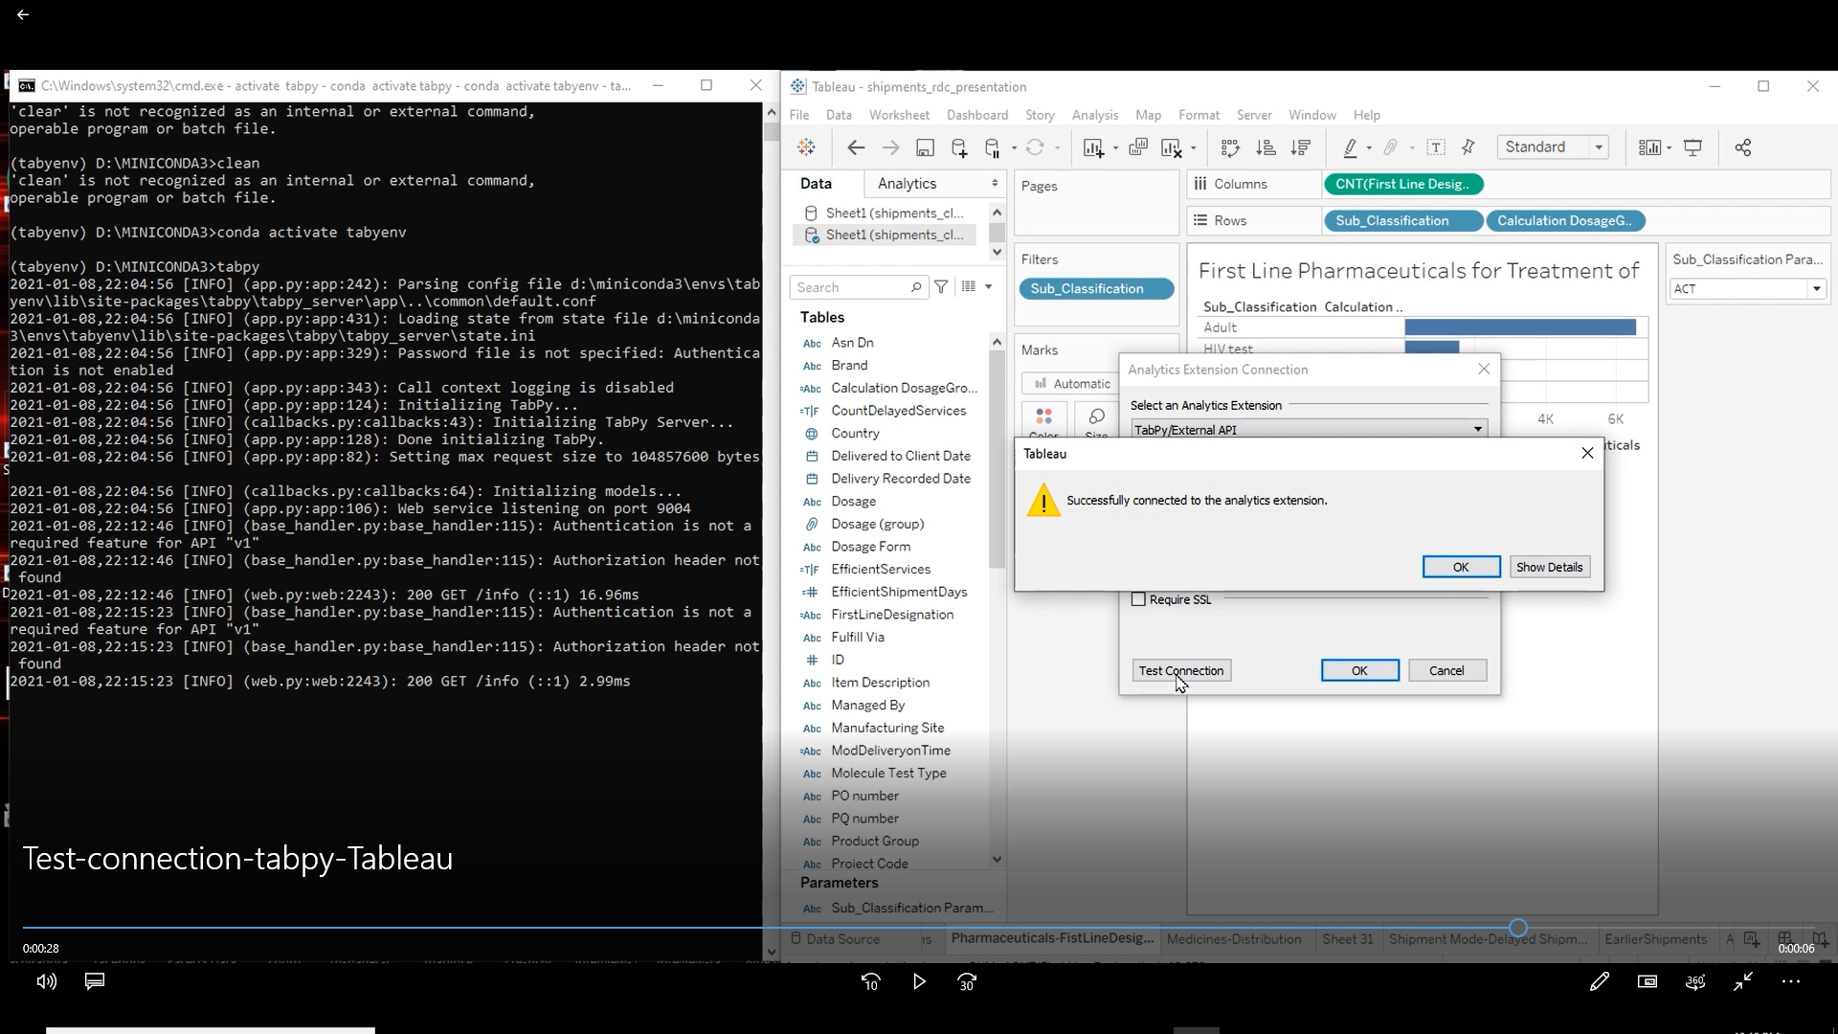Enable analytics extension connection checkbox

1137,598
